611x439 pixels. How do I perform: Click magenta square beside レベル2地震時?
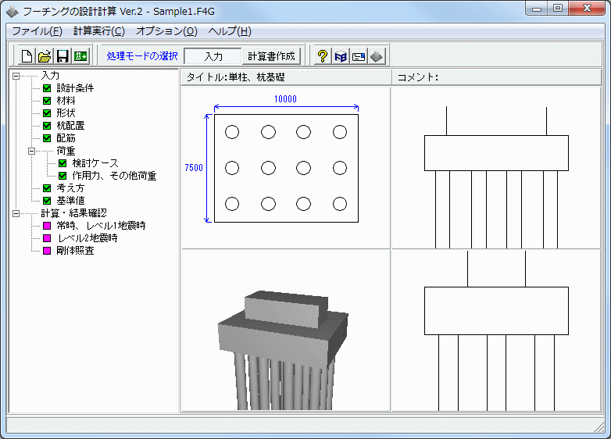point(47,238)
